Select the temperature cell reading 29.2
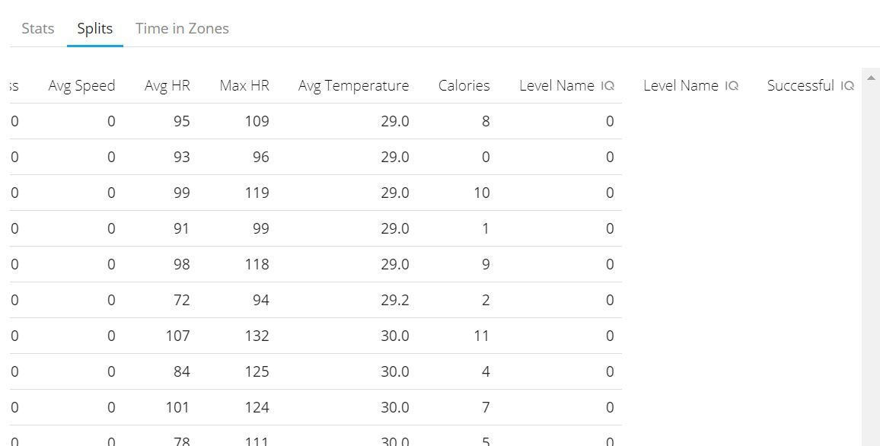The width and height of the screenshot is (880, 446). click(394, 300)
